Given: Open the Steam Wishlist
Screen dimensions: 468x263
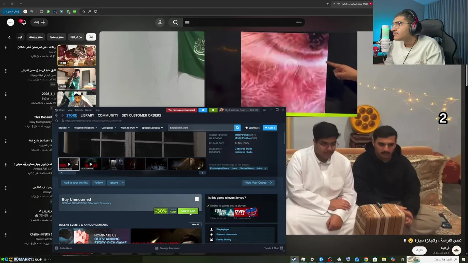Looking at the screenshot, I should click(x=252, y=127).
